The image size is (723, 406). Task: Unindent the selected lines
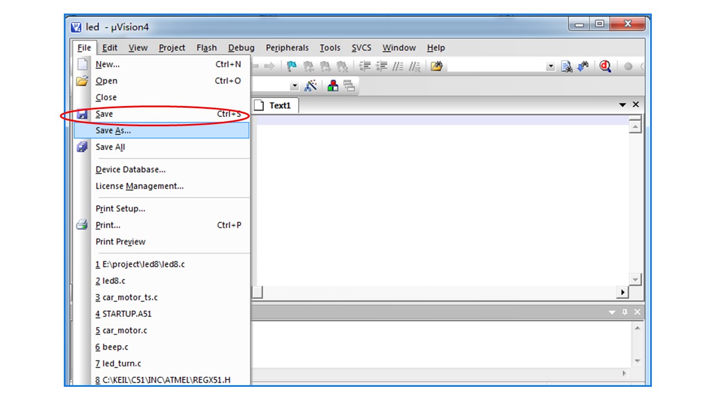pos(382,67)
